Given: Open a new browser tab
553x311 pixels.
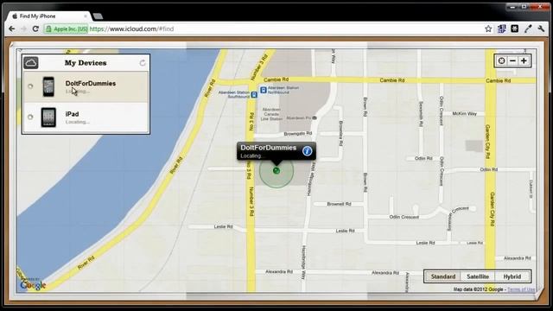Looking at the screenshot, I should tap(98, 16).
